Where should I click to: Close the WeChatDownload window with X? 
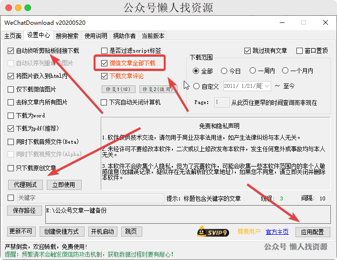pyautogui.click(x=326, y=22)
